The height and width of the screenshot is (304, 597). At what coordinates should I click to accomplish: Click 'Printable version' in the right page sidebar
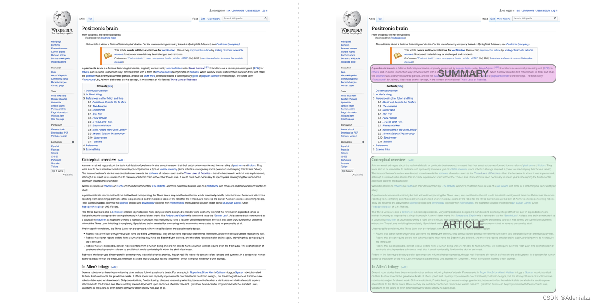tap(349, 136)
